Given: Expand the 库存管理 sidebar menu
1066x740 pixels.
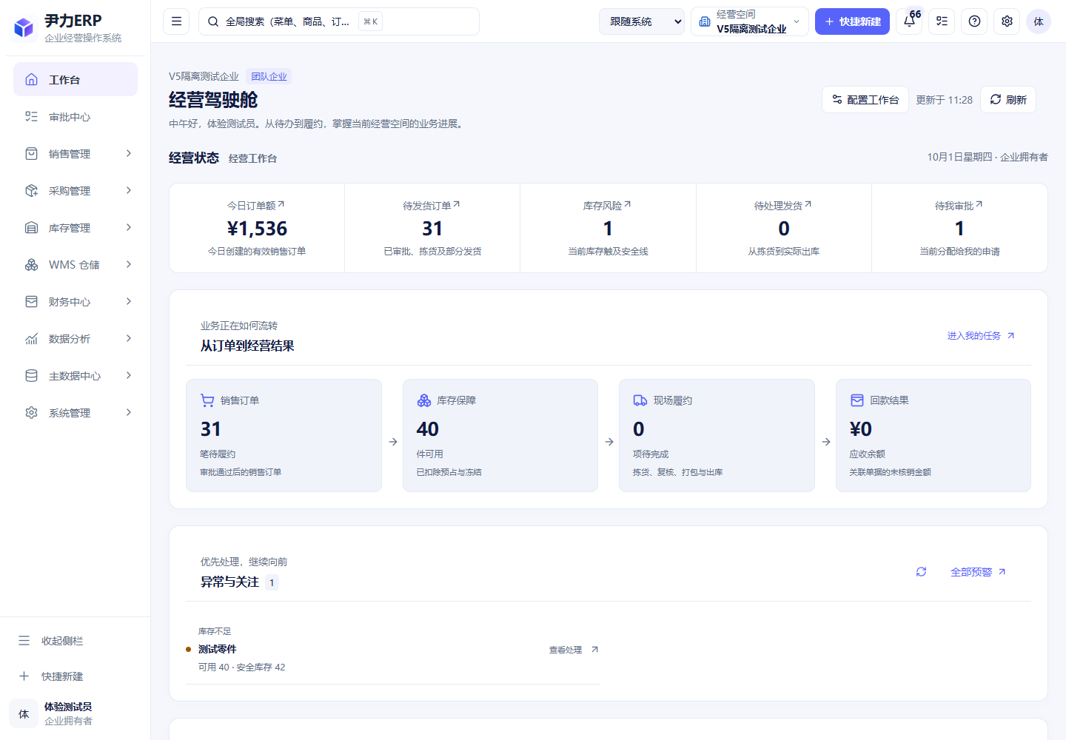Looking at the screenshot, I should pos(76,228).
